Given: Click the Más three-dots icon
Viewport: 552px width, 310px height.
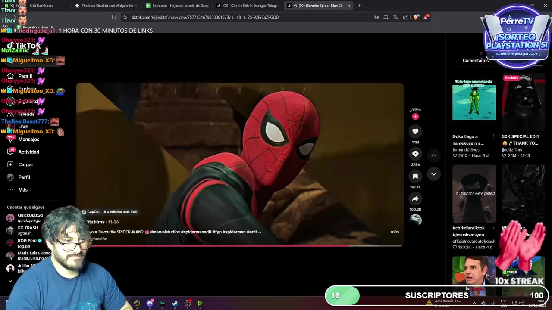Looking at the screenshot, I should pos(10,190).
